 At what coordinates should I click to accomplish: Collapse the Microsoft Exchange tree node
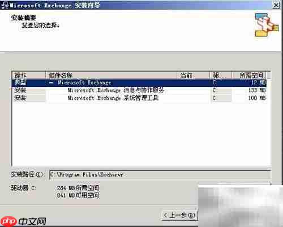click(51, 83)
